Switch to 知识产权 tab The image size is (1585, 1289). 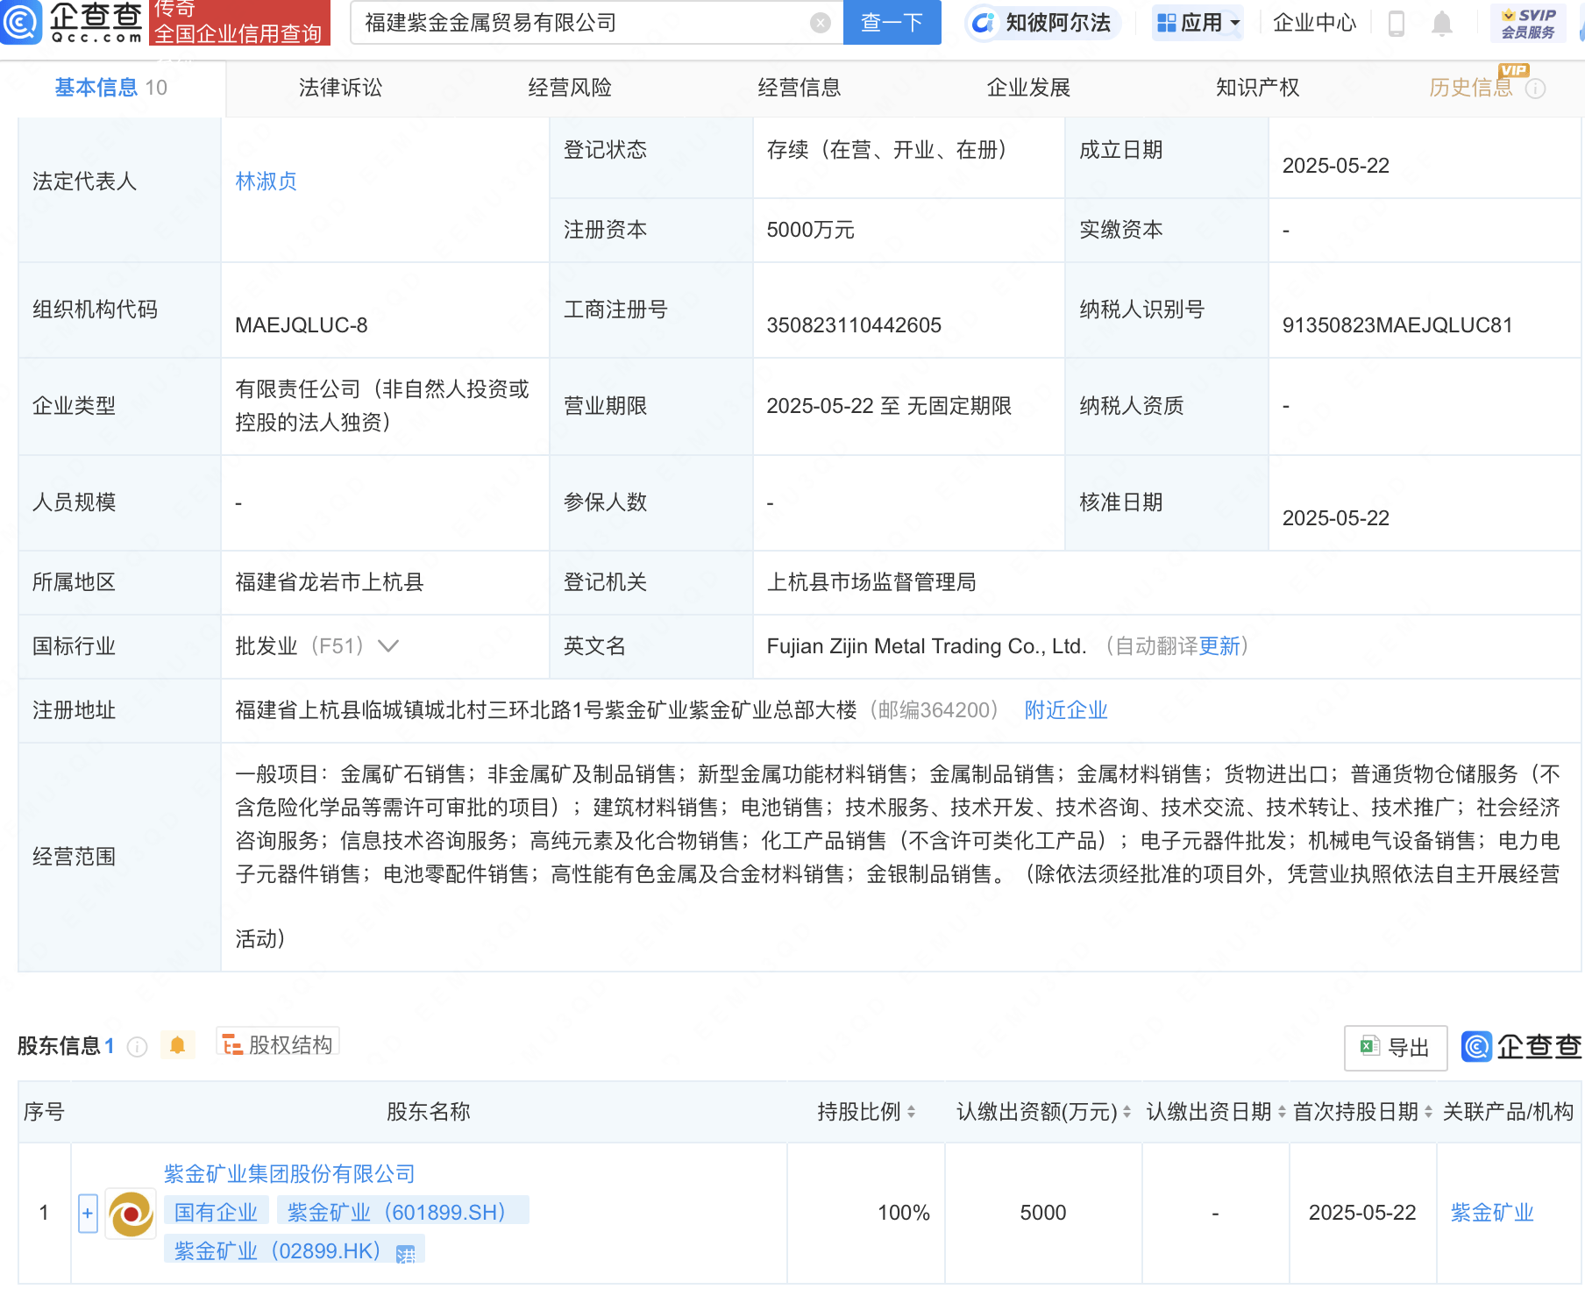tap(1257, 88)
